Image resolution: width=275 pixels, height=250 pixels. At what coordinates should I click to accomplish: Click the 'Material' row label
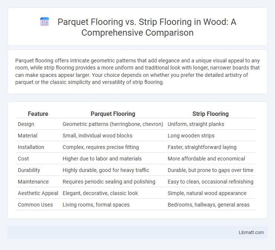27,136
